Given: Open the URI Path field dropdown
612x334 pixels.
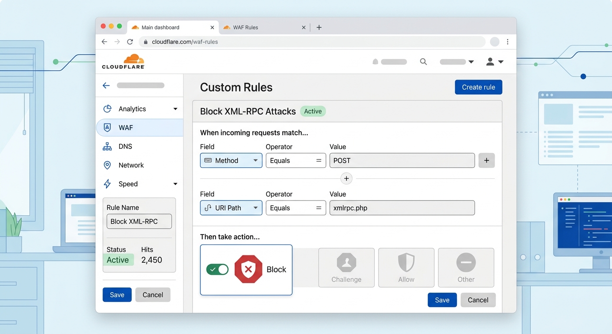Looking at the screenshot, I should coord(231,208).
